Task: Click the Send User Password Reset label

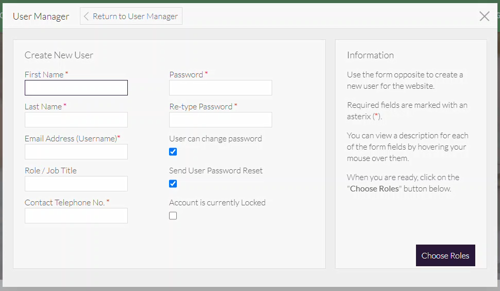Action: click(215, 171)
